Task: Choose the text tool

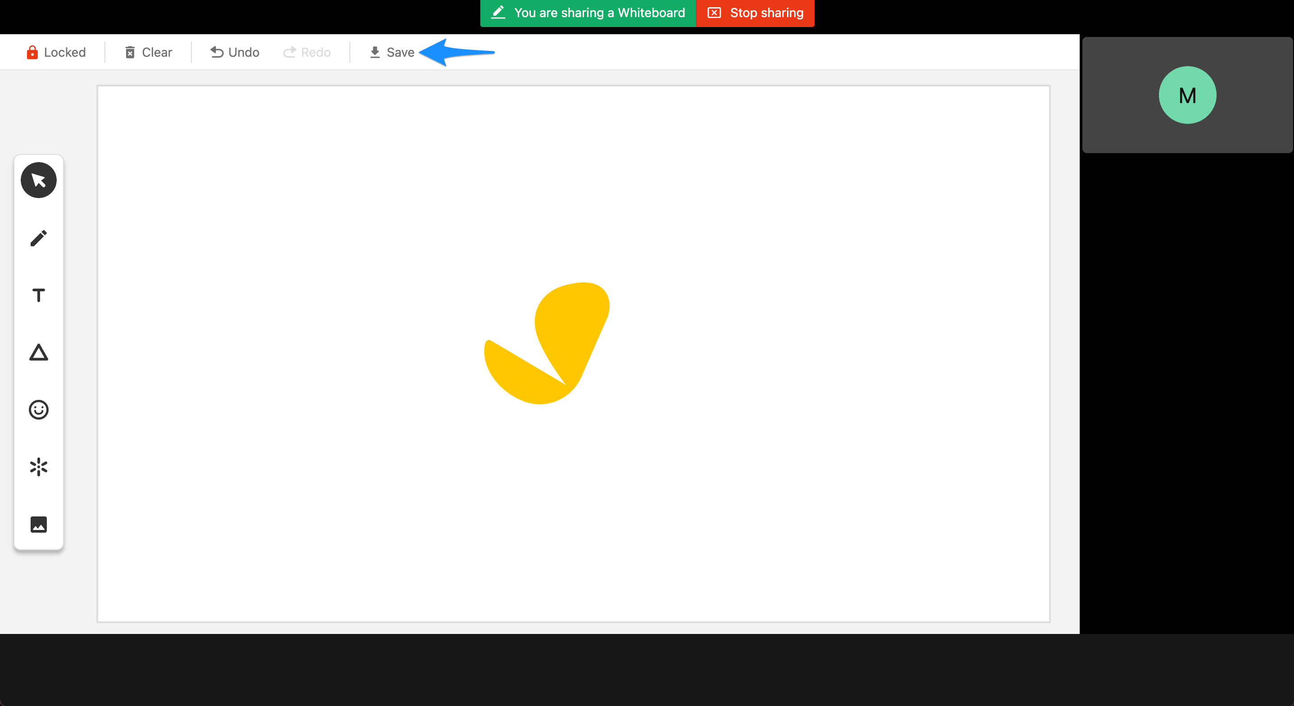Action: point(38,295)
